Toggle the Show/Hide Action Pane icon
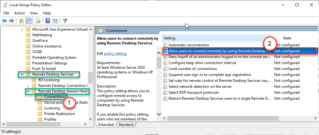This screenshot has width=319, height=135. click(55, 21)
